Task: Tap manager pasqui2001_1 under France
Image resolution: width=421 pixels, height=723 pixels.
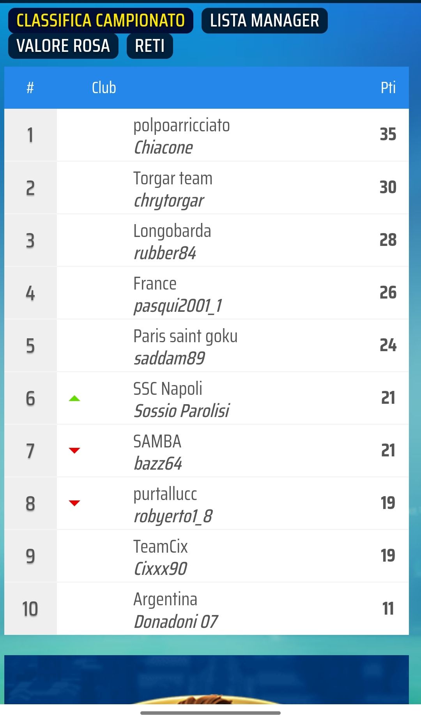Action: tap(178, 306)
